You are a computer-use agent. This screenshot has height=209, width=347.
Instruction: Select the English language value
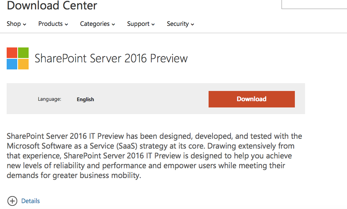[x=85, y=100]
